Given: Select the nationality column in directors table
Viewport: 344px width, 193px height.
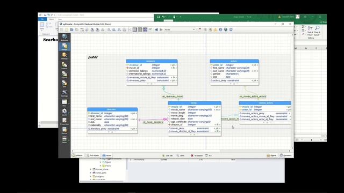Looking at the screenshot, I should [x=112, y=125].
